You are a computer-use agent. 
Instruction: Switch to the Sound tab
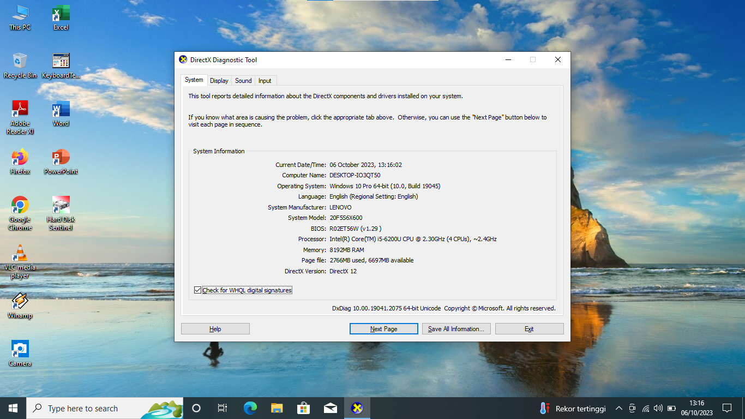tap(243, 81)
